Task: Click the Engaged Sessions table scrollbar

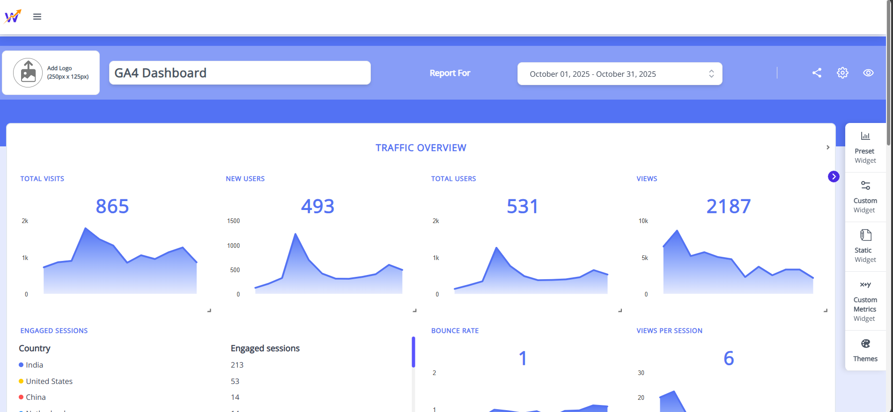Action: (413, 352)
